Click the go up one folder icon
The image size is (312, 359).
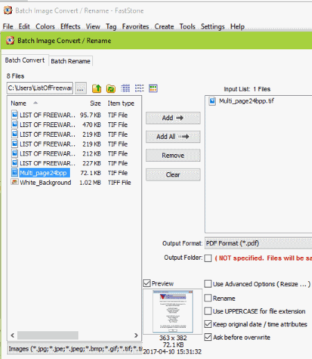tap(96, 88)
